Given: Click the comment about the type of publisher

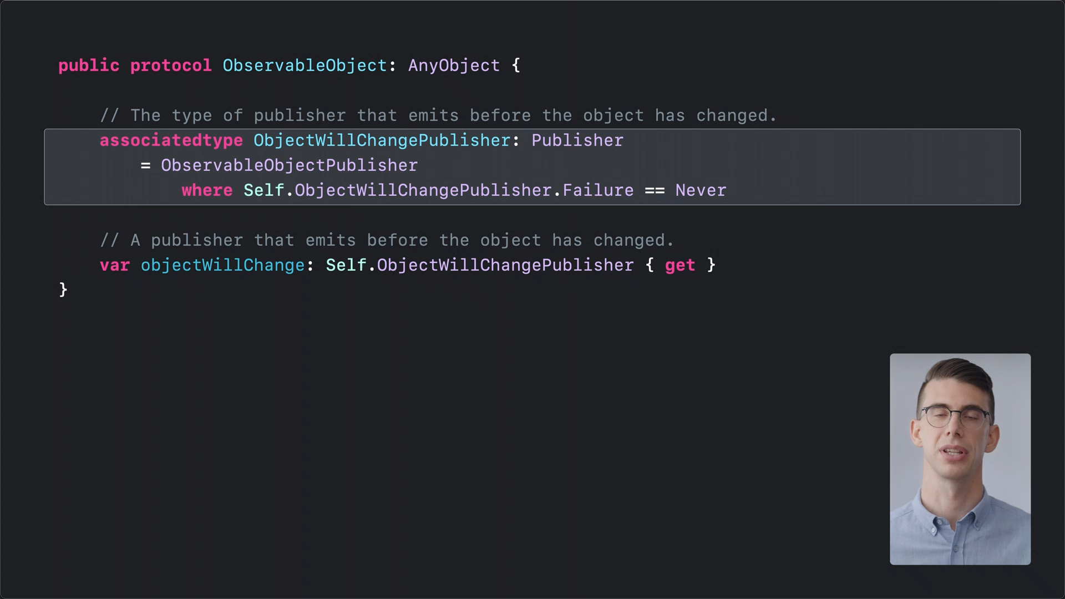Looking at the screenshot, I should pos(438,115).
